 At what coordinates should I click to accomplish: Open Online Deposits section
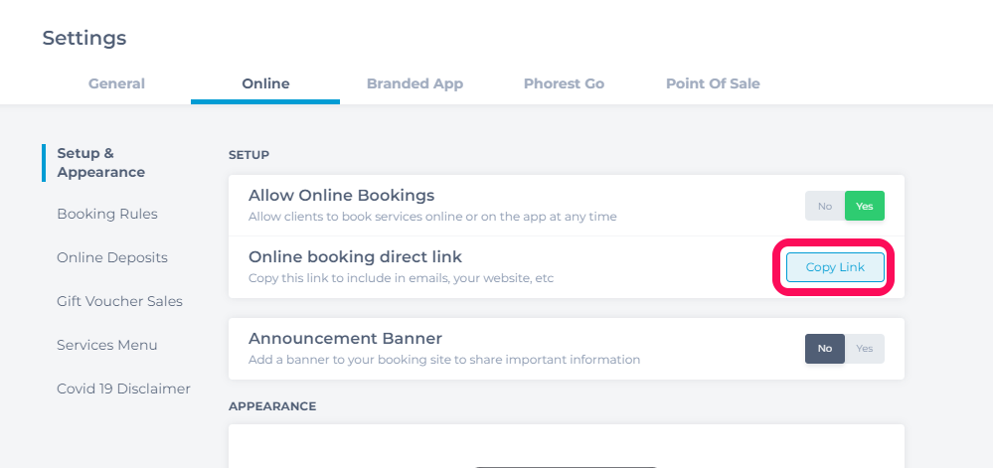click(112, 257)
